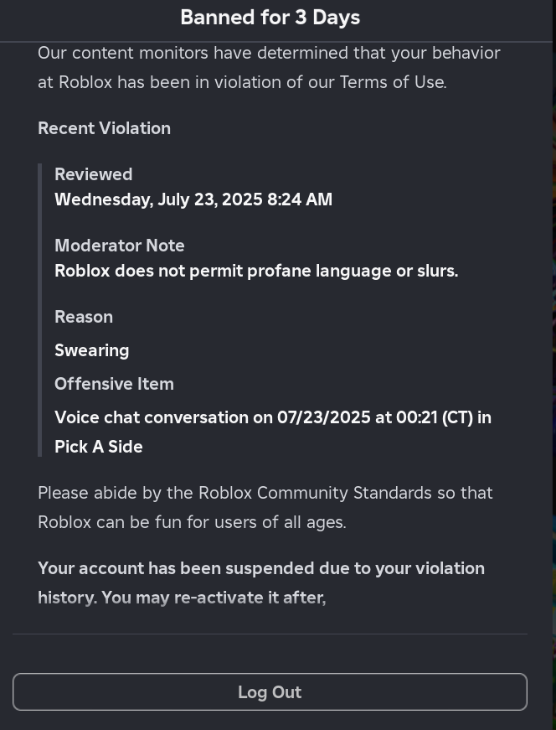Select the Banned for 3 Days heading

270,18
